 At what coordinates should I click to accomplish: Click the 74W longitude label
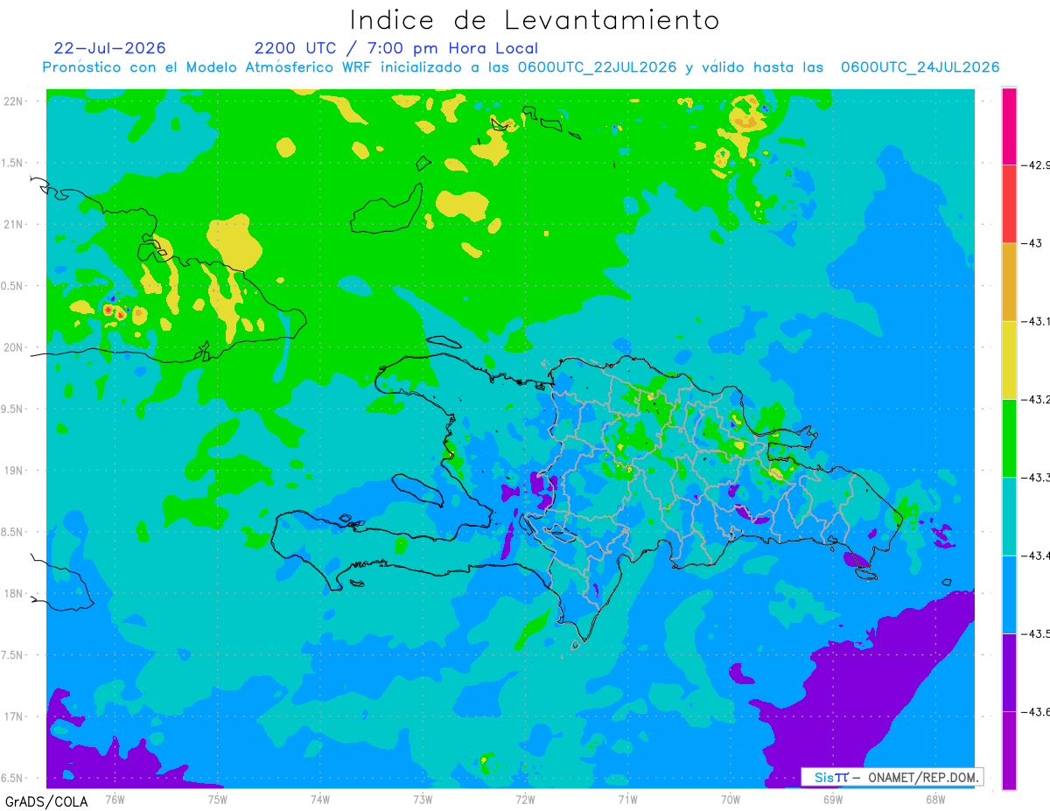pos(319,799)
